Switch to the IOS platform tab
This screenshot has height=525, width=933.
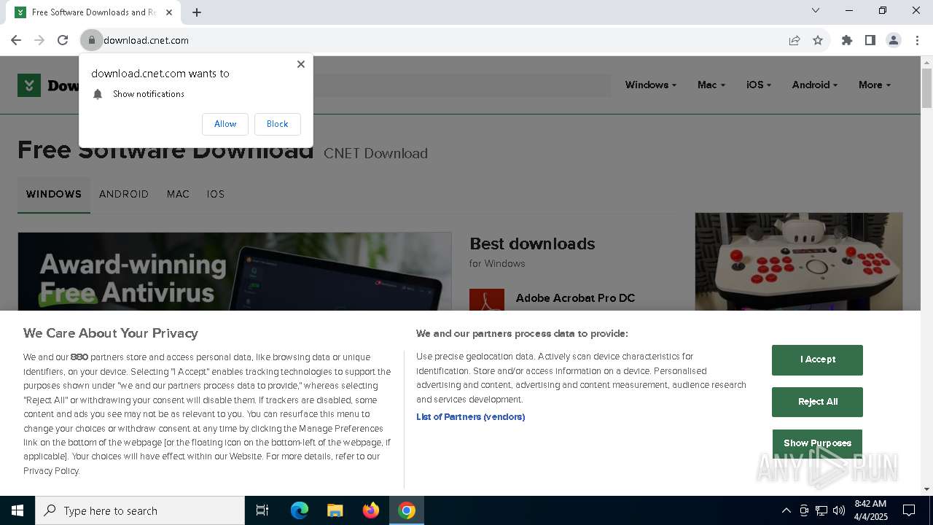coord(216,195)
